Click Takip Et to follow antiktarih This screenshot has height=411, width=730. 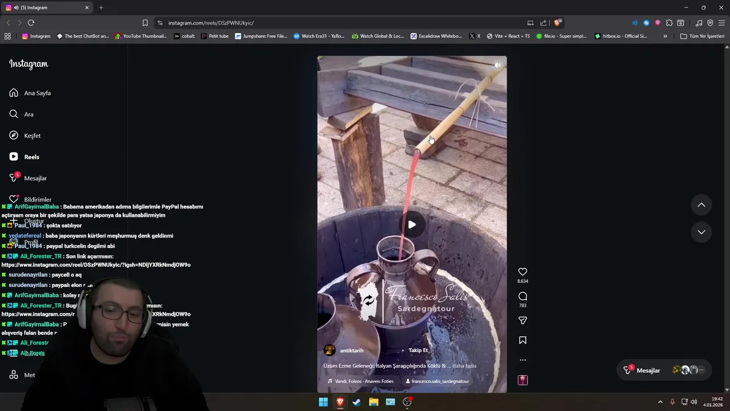coord(418,350)
